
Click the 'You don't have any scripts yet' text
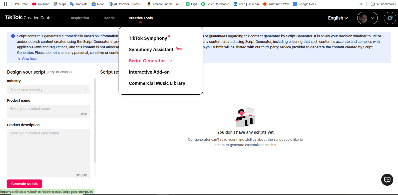245,132
